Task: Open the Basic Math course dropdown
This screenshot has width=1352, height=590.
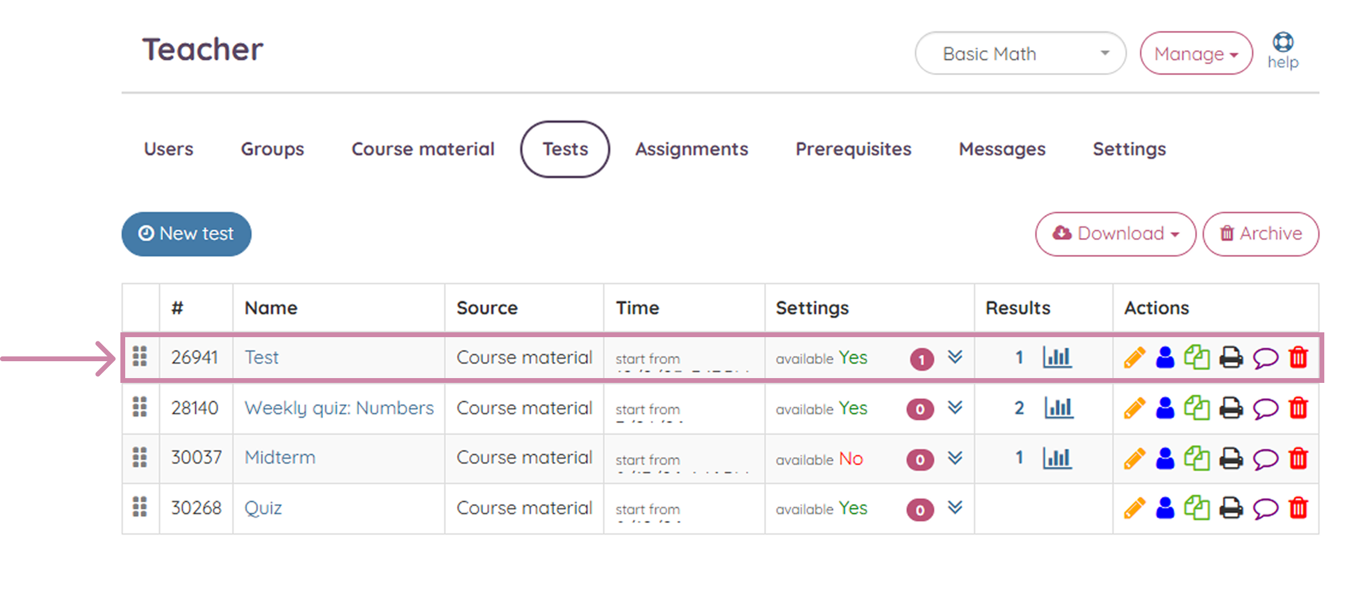Action: 1020,54
